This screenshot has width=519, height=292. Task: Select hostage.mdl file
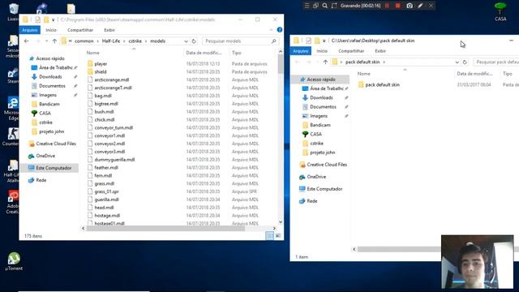tap(107, 215)
